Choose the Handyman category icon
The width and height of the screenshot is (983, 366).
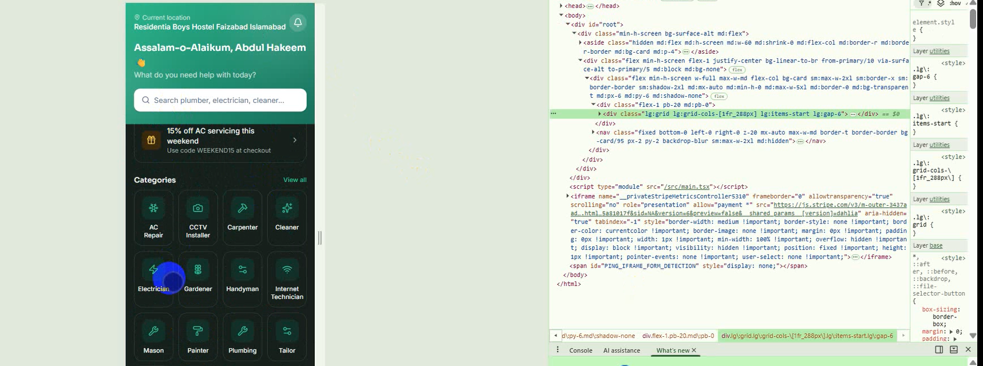(243, 269)
